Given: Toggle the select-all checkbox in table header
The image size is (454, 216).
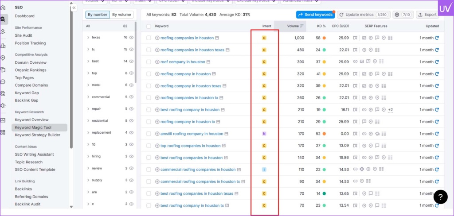Looking at the screenshot, I should coord(149,26).
